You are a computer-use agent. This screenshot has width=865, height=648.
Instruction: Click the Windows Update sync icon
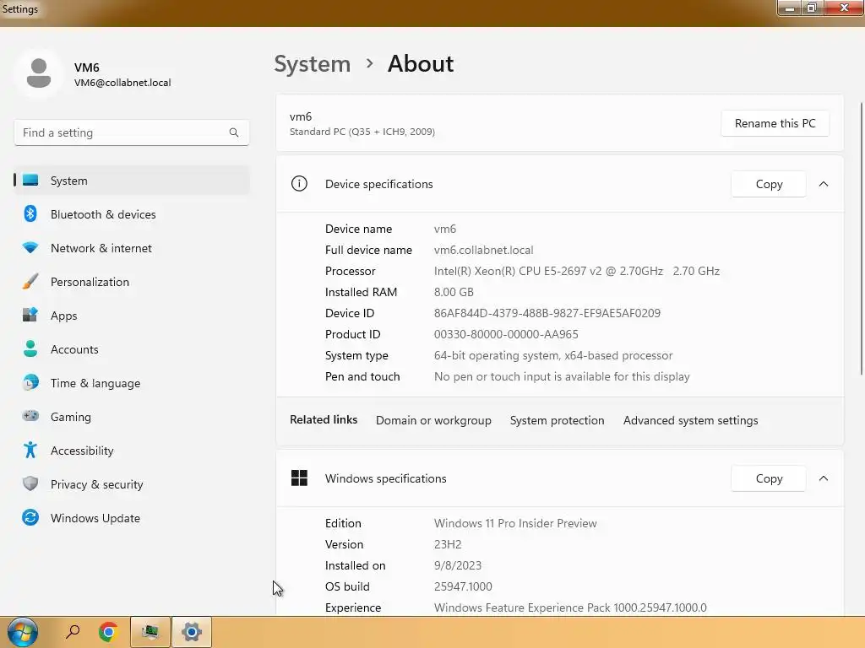coord(30,518)
